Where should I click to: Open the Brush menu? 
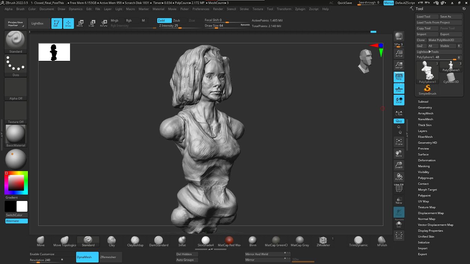coord(20,9)
